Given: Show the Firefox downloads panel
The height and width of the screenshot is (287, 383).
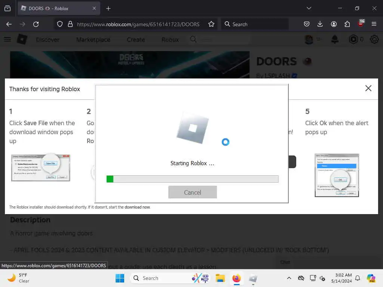Looking at the screenshot, I should [x=320, y=24].
